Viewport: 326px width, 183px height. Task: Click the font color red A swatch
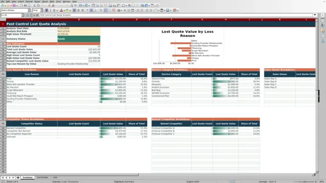coord(61,10)
